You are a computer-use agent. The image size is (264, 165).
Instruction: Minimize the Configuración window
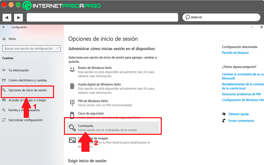(x=252, y=27)
